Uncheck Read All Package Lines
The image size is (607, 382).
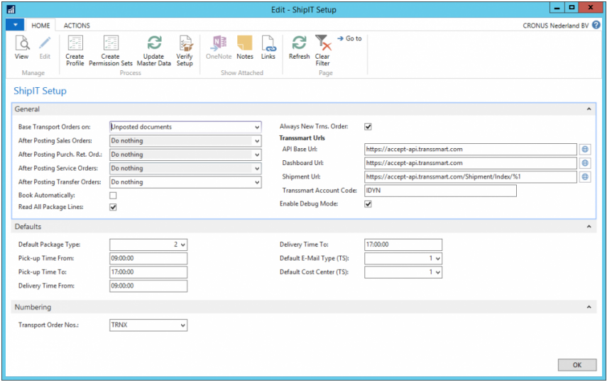(113, 208)
